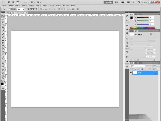Click the red channel slider in Color panel
Image resolution: width=161 pixels, height=121 pixels.
point(143,17)
